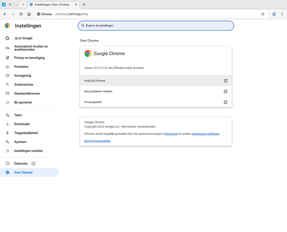
Task: Click the puzzle piece Extensies icon
Action: coord(8,164)
